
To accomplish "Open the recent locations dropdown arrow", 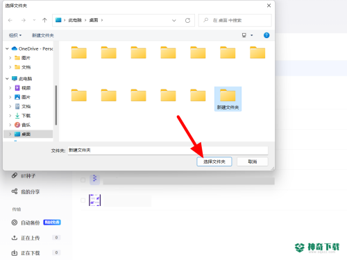I will (x=34, y=20).
